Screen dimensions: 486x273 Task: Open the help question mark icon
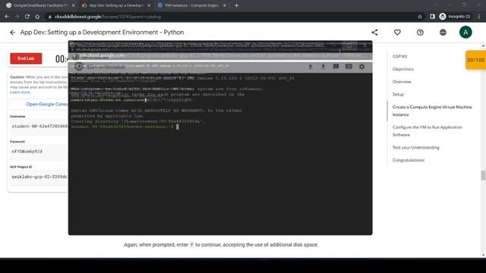[x=420, y=32]
